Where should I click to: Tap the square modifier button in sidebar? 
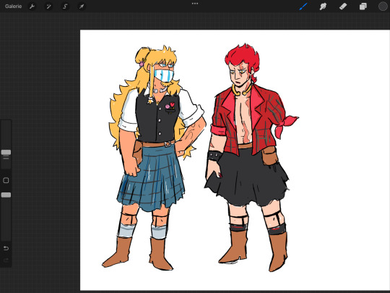pos(6,180)
